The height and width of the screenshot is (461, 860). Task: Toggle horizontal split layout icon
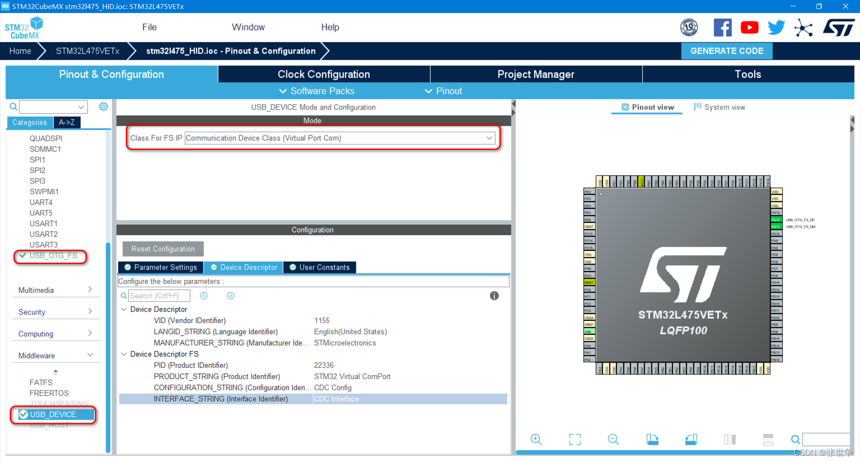[768, 440]
